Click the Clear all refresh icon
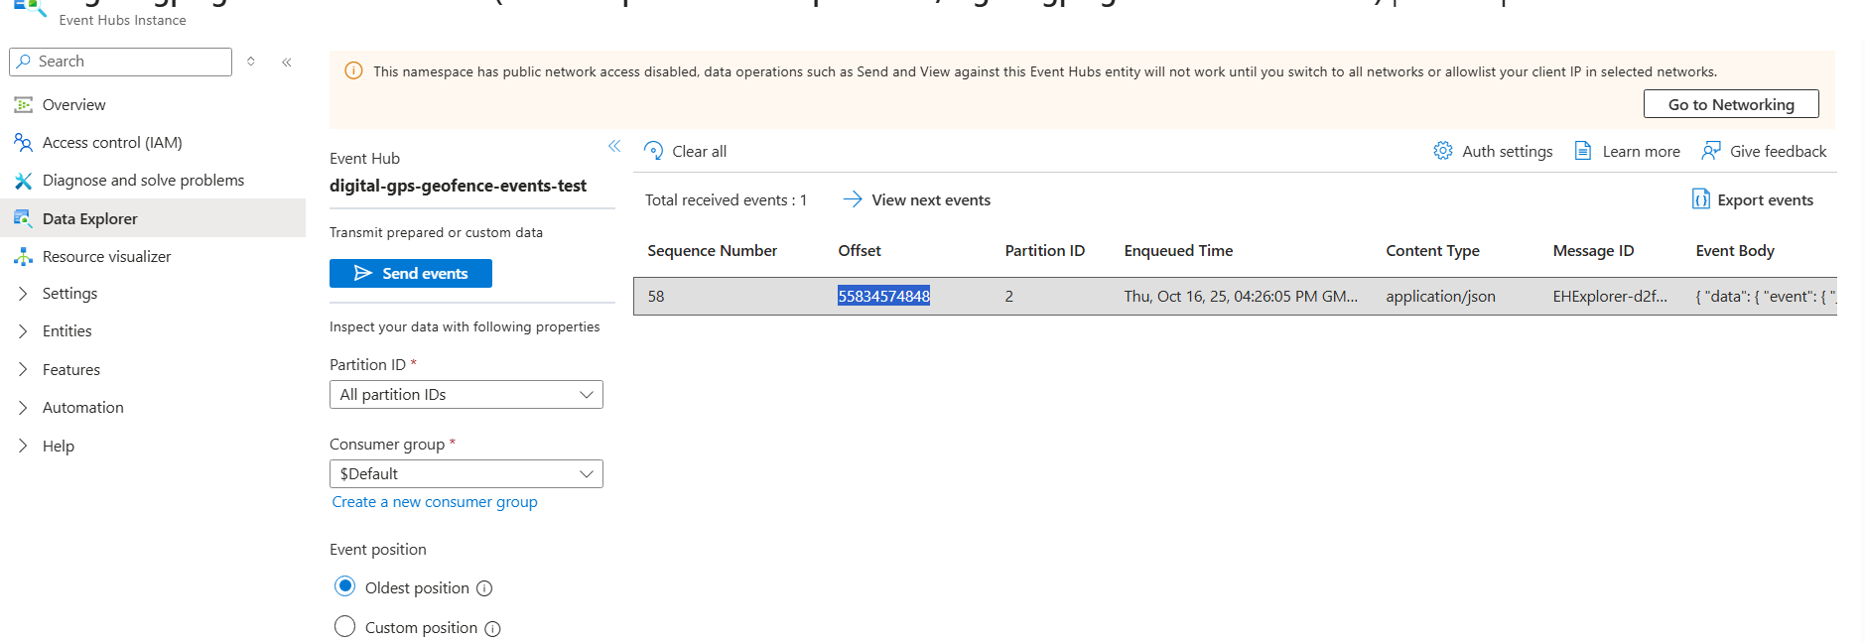Viewport: 1865px width, 643px height. pyautogui.click(x=653, y=151)
